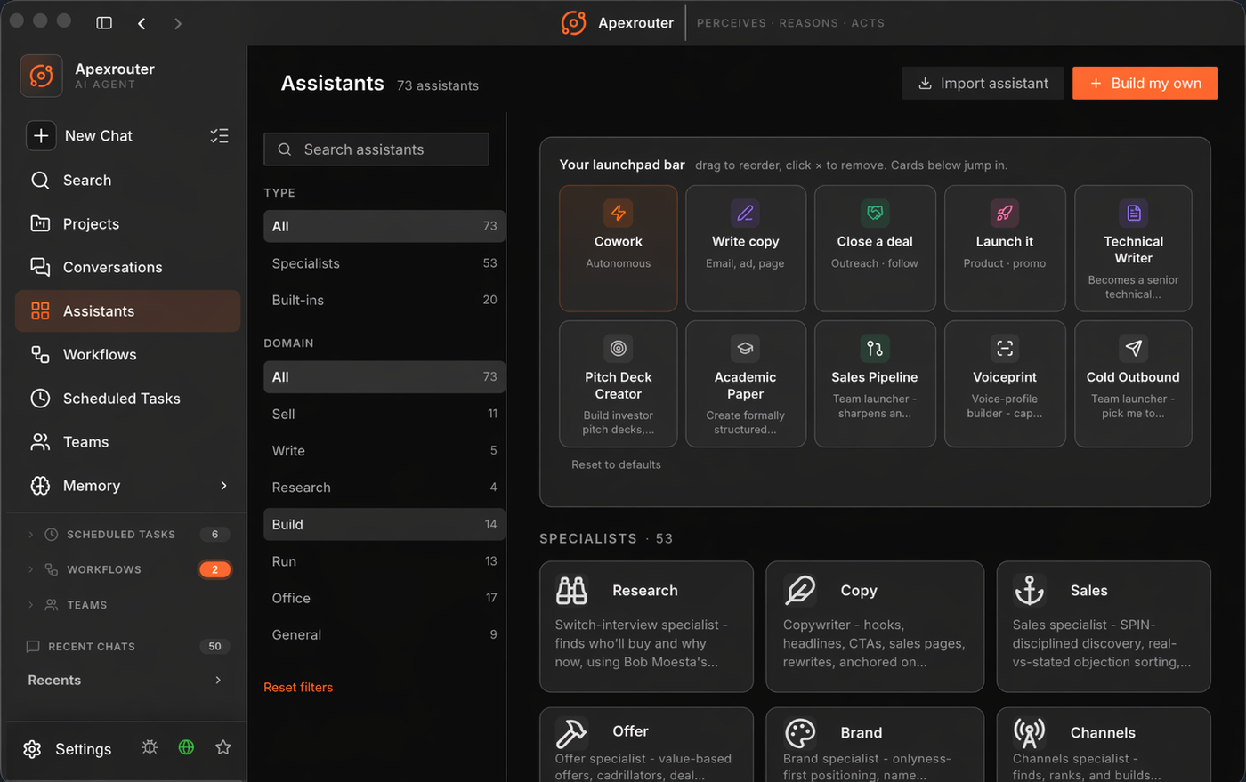Open the Cold Outbound paper plane card
Image resolution: width=1246 pixels, height=782 pixels.
tap(1134, 384)
